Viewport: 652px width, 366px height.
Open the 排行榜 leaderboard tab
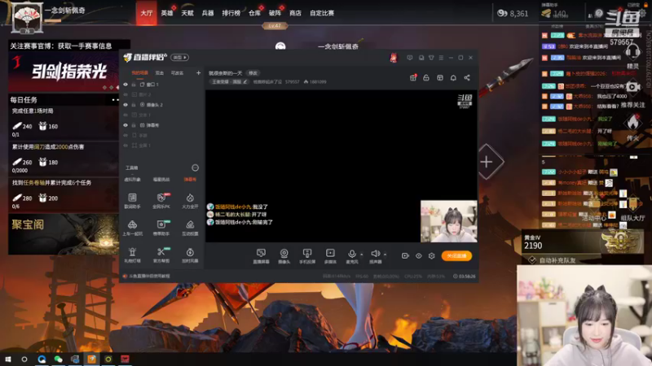pos(231,13)
